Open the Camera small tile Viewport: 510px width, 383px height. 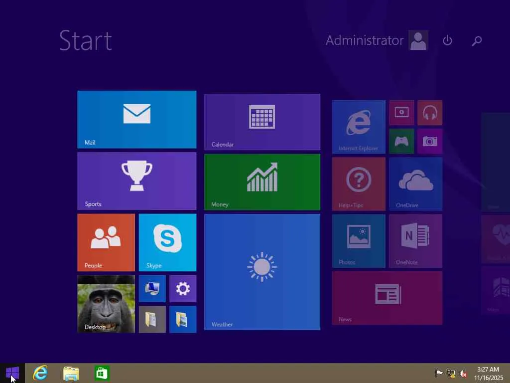(430, 141)
